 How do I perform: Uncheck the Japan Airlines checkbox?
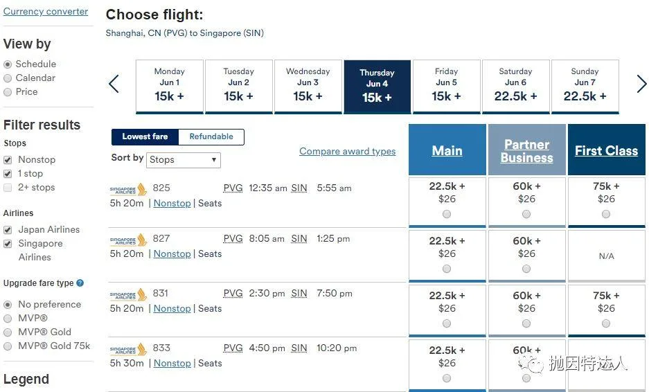[x=8, y=230]
